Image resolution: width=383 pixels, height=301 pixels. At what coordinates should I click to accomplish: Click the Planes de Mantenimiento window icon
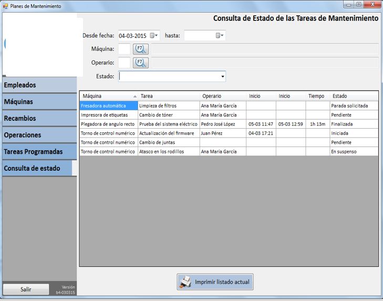coord(5,6)
